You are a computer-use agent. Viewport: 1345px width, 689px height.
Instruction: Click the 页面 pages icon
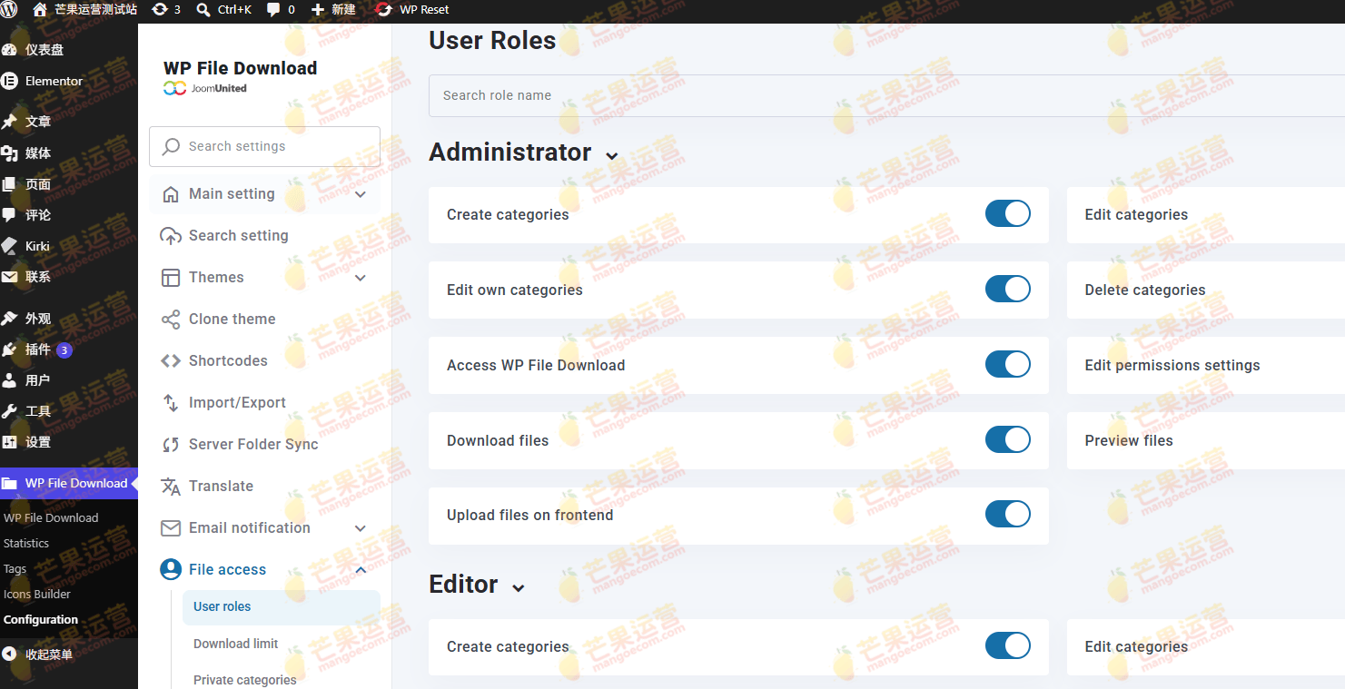(9, 184)
